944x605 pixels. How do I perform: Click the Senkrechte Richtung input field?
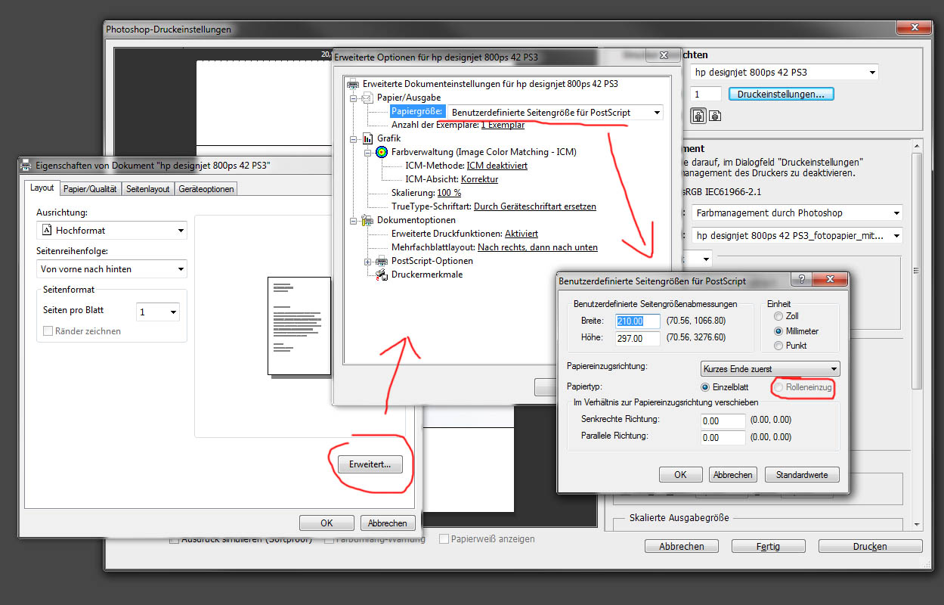pyautogui.click(x=723, y=420)
